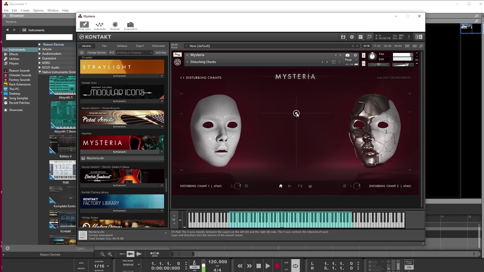Collapse the Native Instruments GmbH folder

click(39, 72)
